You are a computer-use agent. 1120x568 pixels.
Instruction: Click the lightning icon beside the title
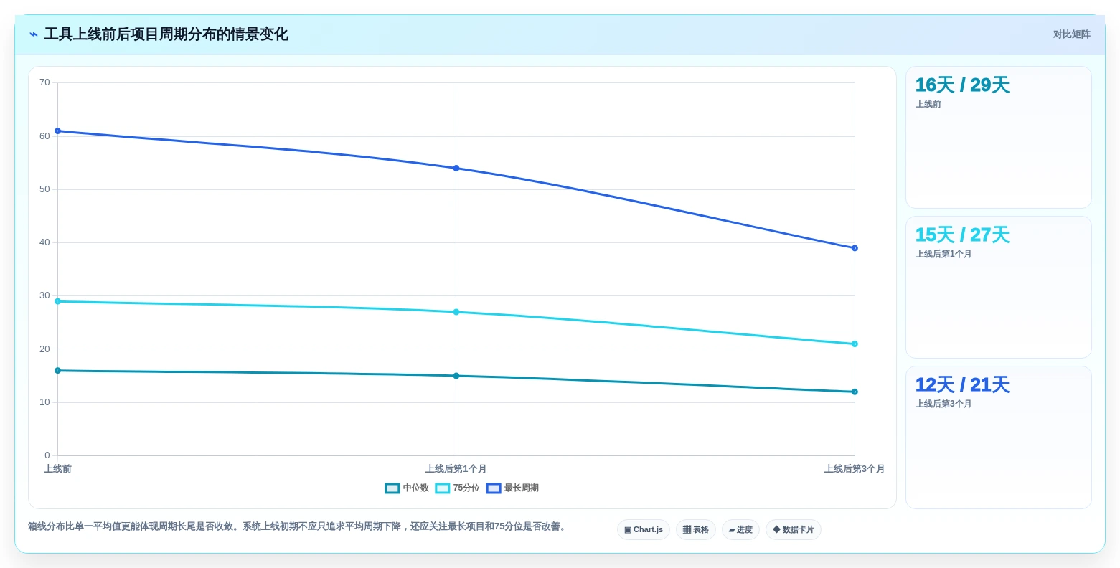coord(34,34)
